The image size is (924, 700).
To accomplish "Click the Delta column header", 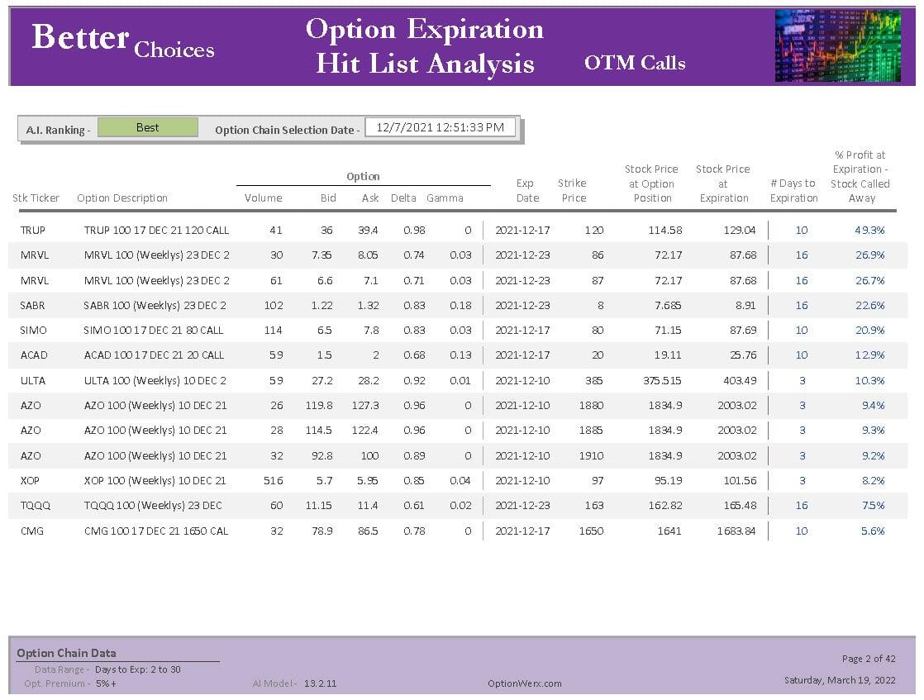I will (x=403, y=198).
